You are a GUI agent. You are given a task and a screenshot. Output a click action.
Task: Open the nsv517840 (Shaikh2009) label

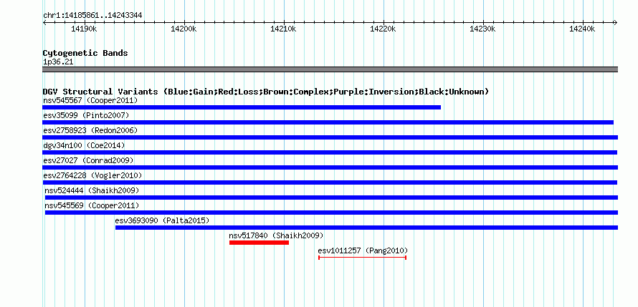276,235
